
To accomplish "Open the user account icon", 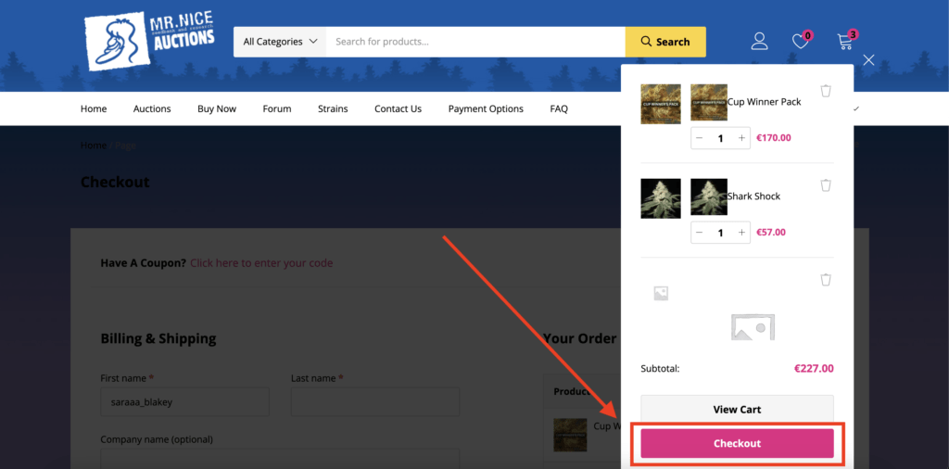I will click(x=760, y=41).
